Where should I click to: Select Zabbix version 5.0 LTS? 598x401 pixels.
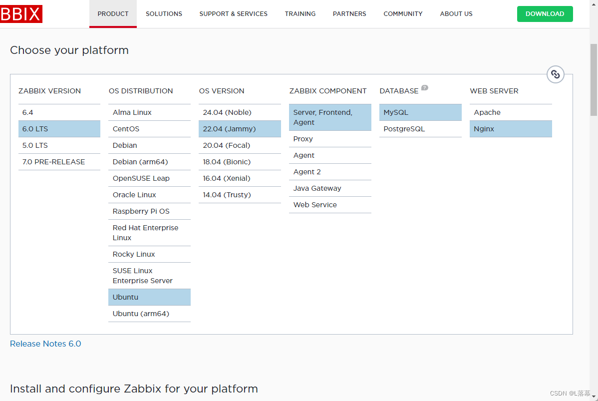59,145
